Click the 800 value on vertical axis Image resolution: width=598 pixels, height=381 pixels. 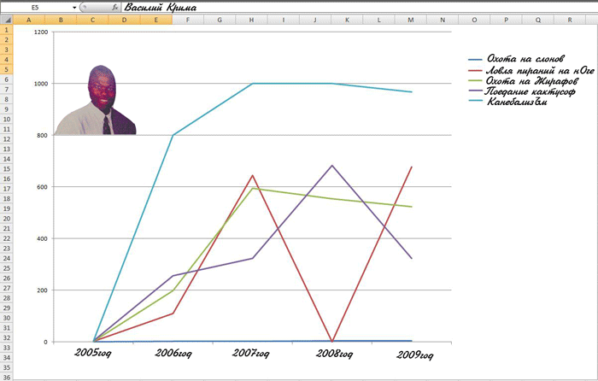coord(43,135)
